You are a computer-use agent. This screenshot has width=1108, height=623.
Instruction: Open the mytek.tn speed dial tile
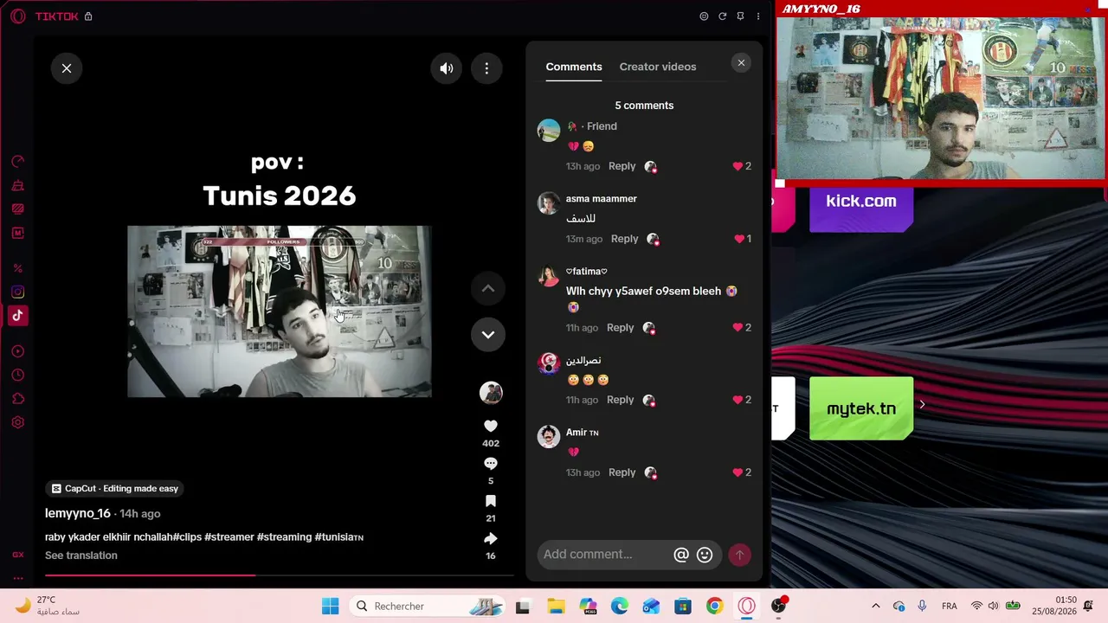point(861,408)
